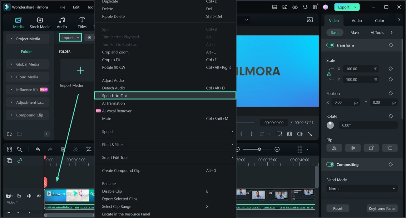
Task: Switch to Color properties tab
Action: (379, 21)
